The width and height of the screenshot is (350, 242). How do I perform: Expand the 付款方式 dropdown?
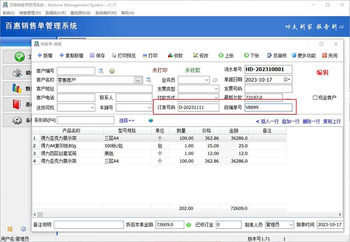point(216,98)
